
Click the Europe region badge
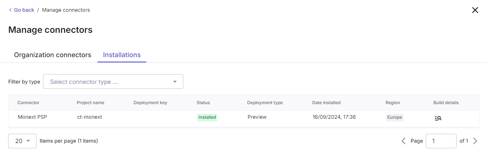[x=395, y=118]
